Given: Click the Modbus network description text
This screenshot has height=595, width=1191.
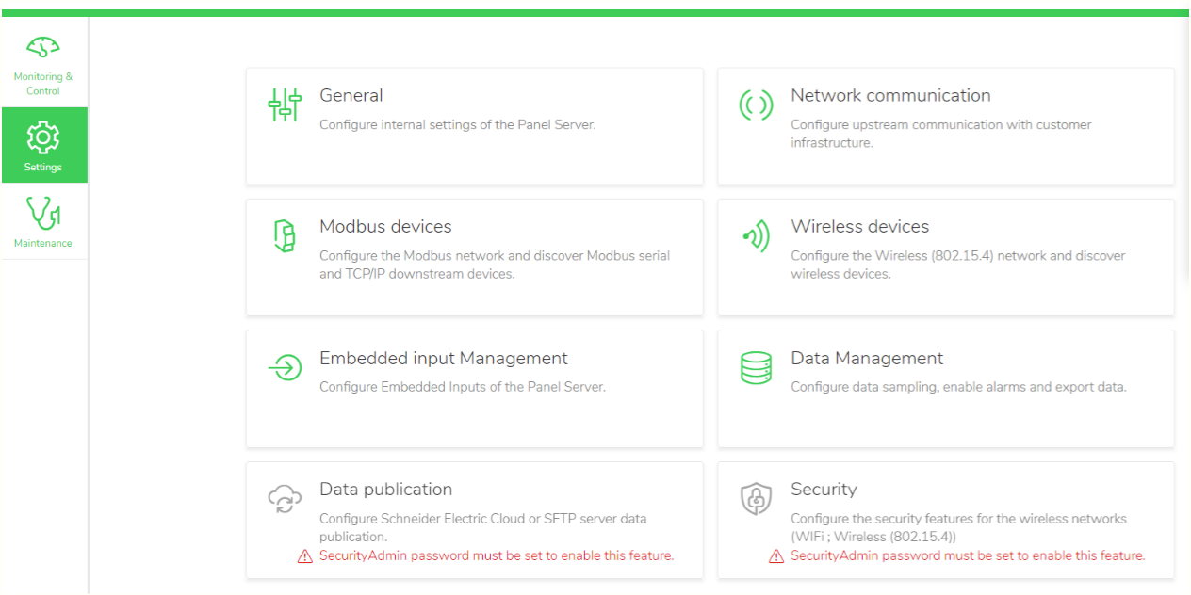Looking at the screenshot, I should pyautogui.click(x=495, y=265).
